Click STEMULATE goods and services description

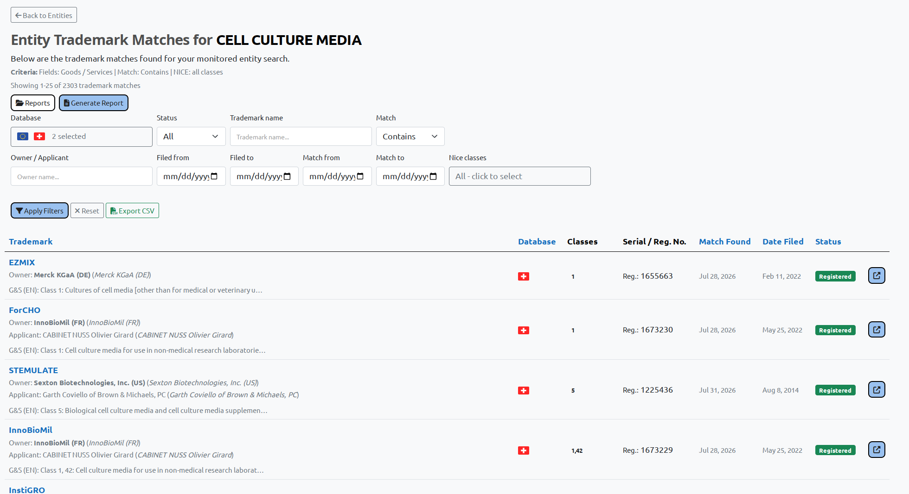pyautogui.click(x=138, y=410)
